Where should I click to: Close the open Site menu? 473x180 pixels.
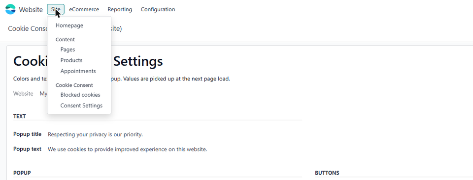tap(56, 9)
